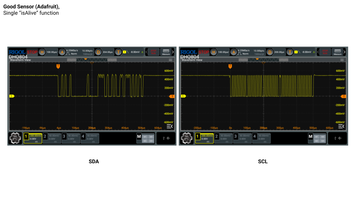Open 204.00µs delay setting on SDA scope
The height and width of the screenshot is (198, 353).
(x=108, y=52)
